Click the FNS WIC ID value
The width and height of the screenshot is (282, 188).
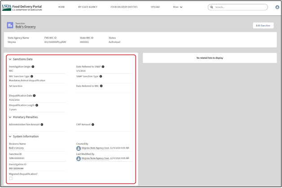(55, 42)
